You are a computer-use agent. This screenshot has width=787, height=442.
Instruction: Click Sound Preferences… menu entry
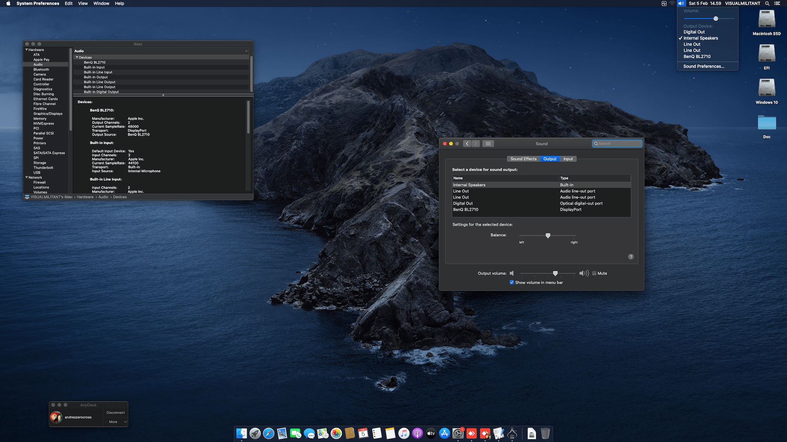(703, 66)
